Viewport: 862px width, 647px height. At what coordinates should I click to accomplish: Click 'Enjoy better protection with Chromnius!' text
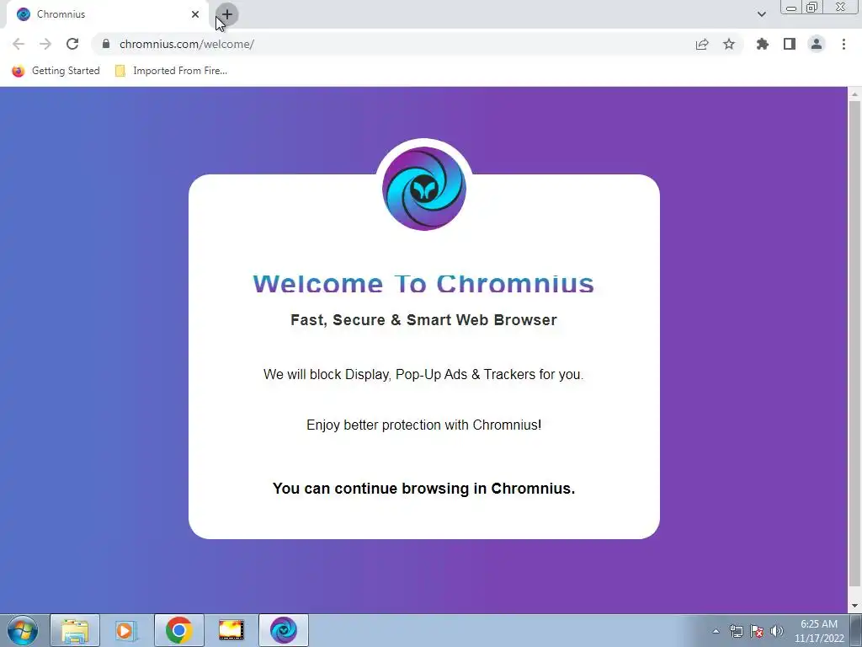[424, 425]
